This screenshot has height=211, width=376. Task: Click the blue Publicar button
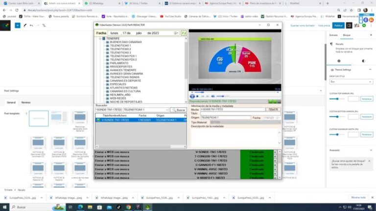(x=338, y=25)
